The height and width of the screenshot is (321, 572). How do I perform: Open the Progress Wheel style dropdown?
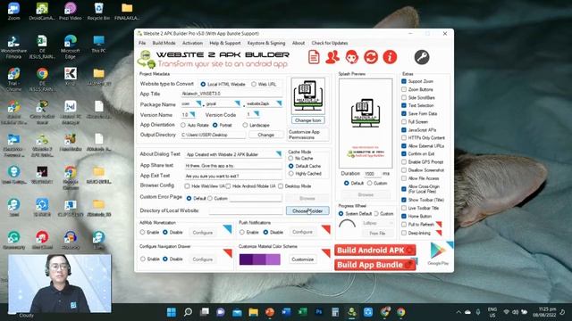pos(377,223)
